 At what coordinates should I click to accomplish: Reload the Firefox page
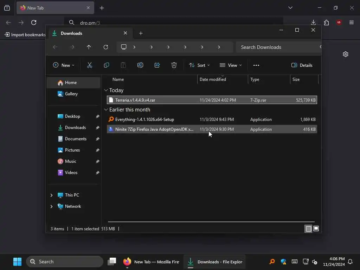[x=34, y=22]
